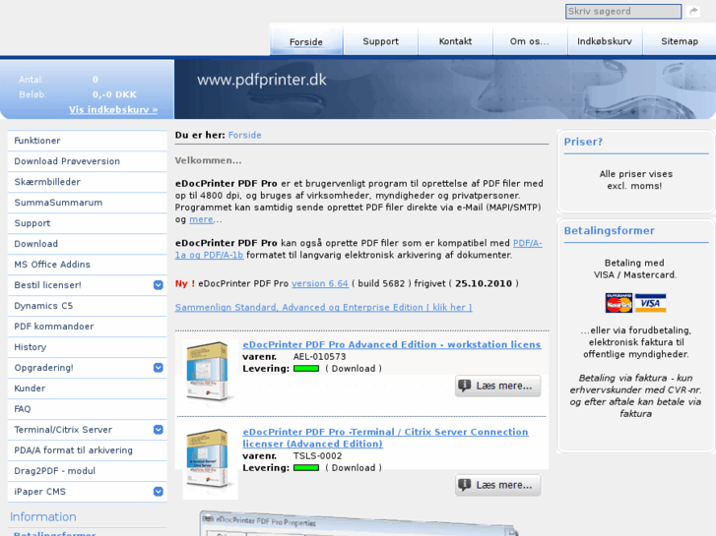Open FAQ in the side menu
This screenshot has height=536, width=716.
(x=88, y=409)
